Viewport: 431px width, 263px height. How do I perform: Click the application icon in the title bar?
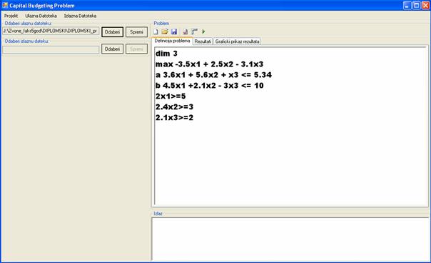5,5
